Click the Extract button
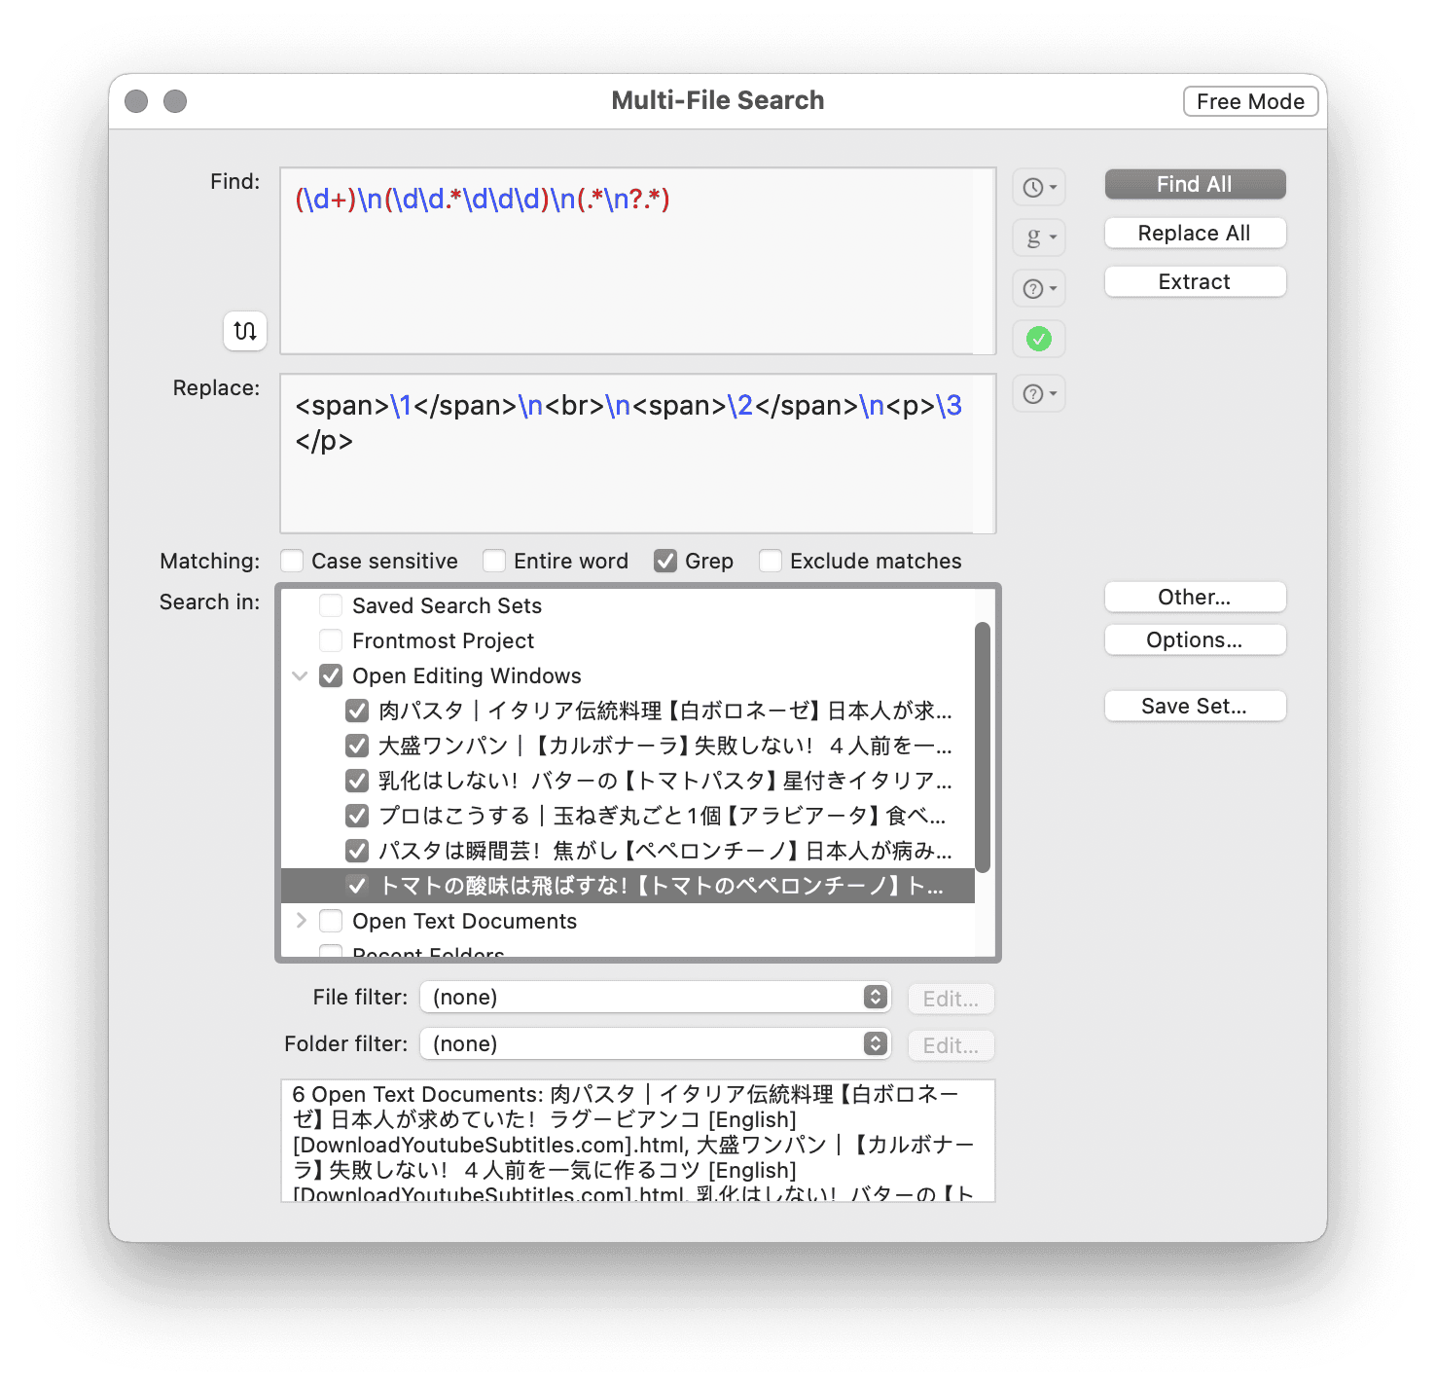The height and width of the screenshot is (1386, 1436). pyautogui.click(x=1195, y=282)
